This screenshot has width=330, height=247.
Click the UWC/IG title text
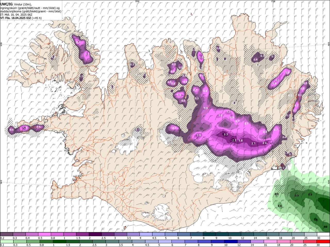pos(6,4)
